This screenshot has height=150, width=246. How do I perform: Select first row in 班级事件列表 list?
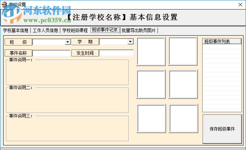(x=222, y=47)
